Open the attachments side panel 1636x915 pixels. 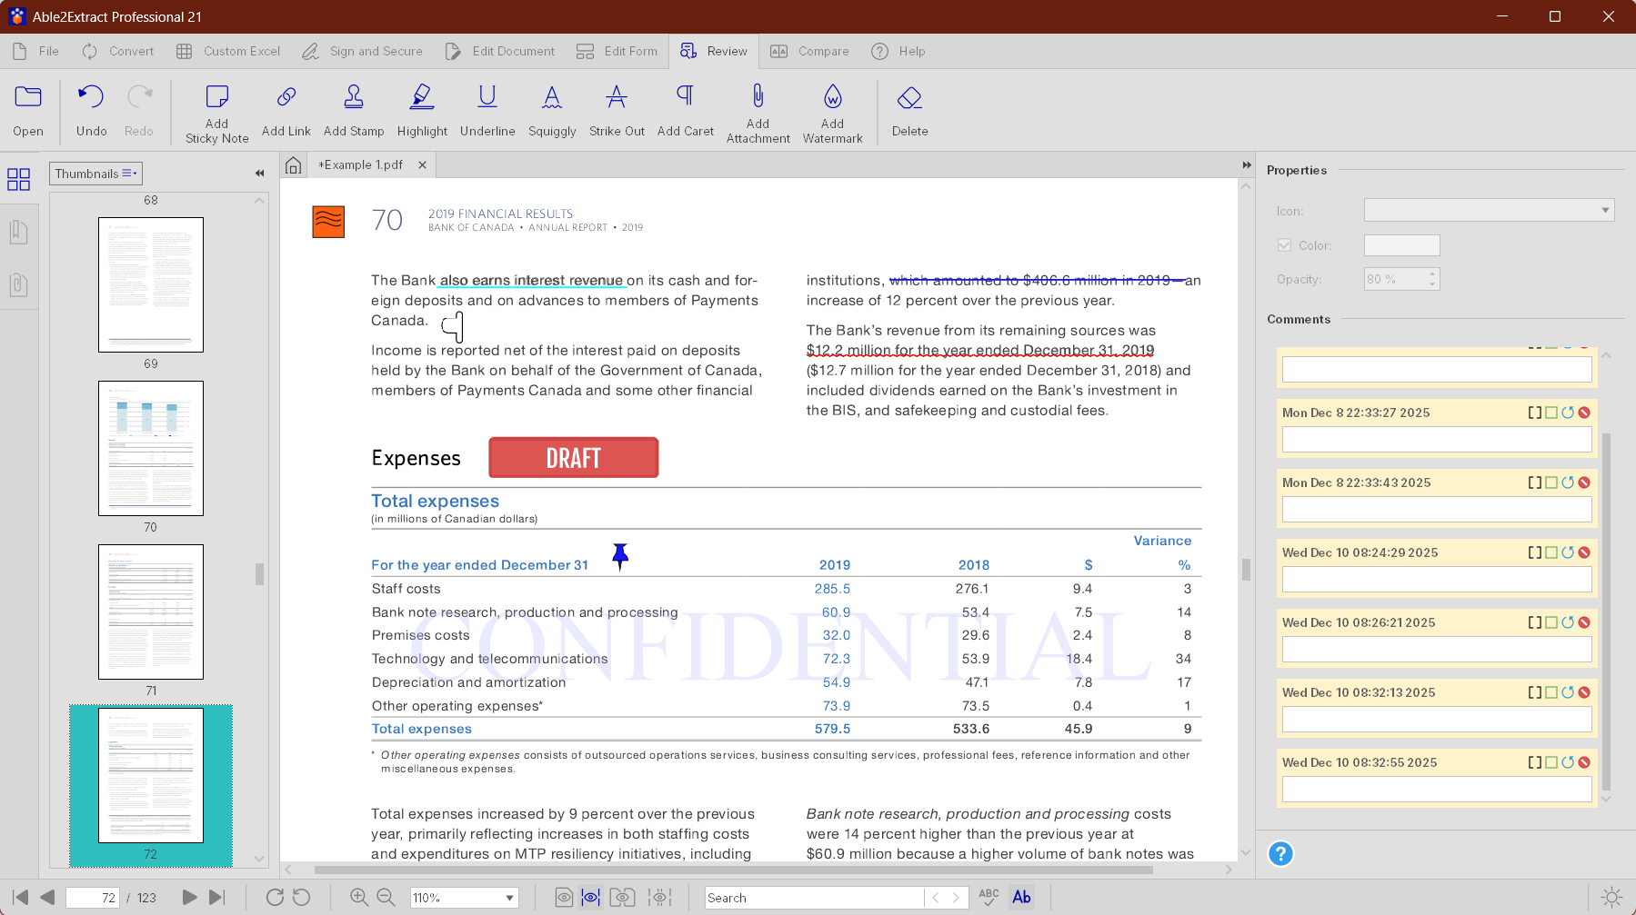(x=18, y=284)
